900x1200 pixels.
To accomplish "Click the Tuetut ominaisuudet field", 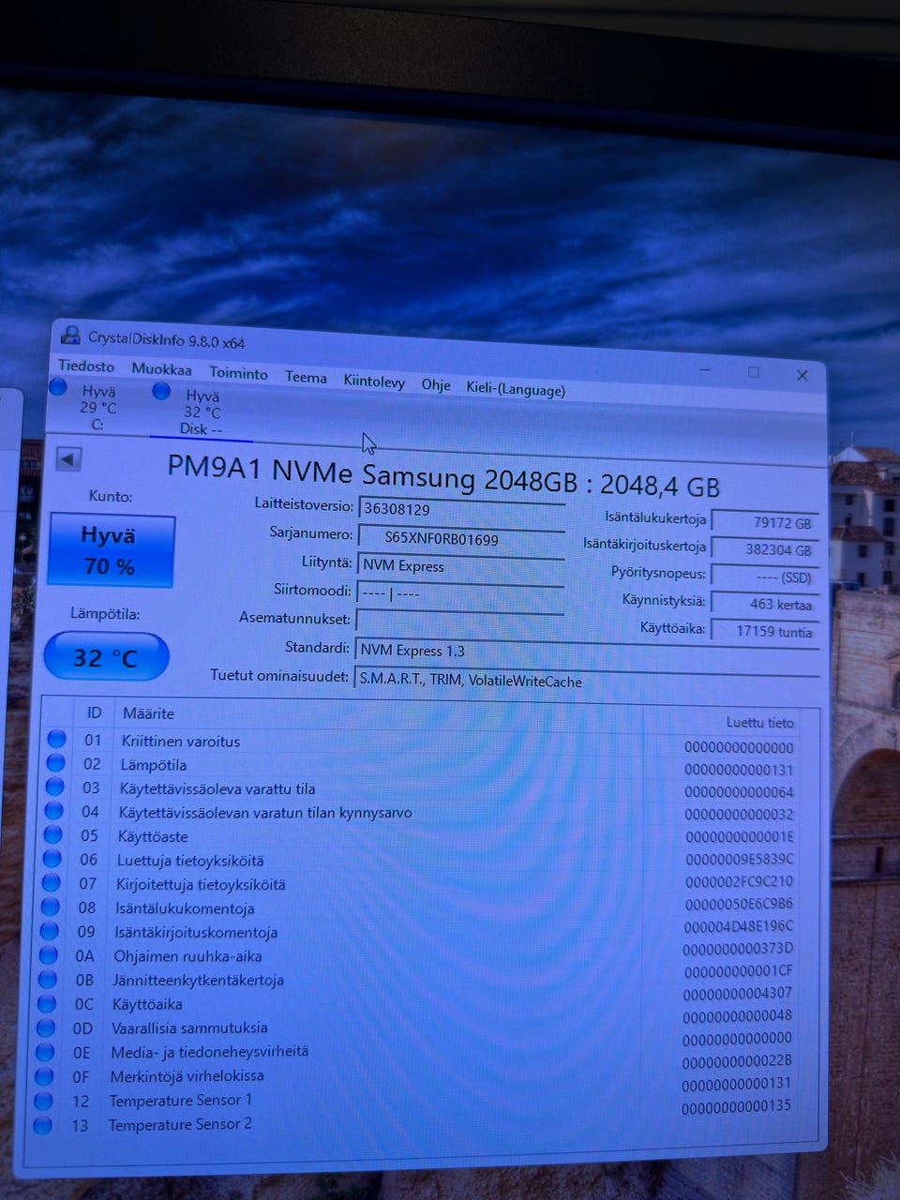I will point(586,682).
